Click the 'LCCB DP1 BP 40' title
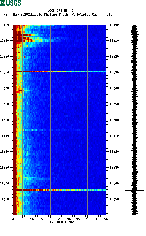 60,11
